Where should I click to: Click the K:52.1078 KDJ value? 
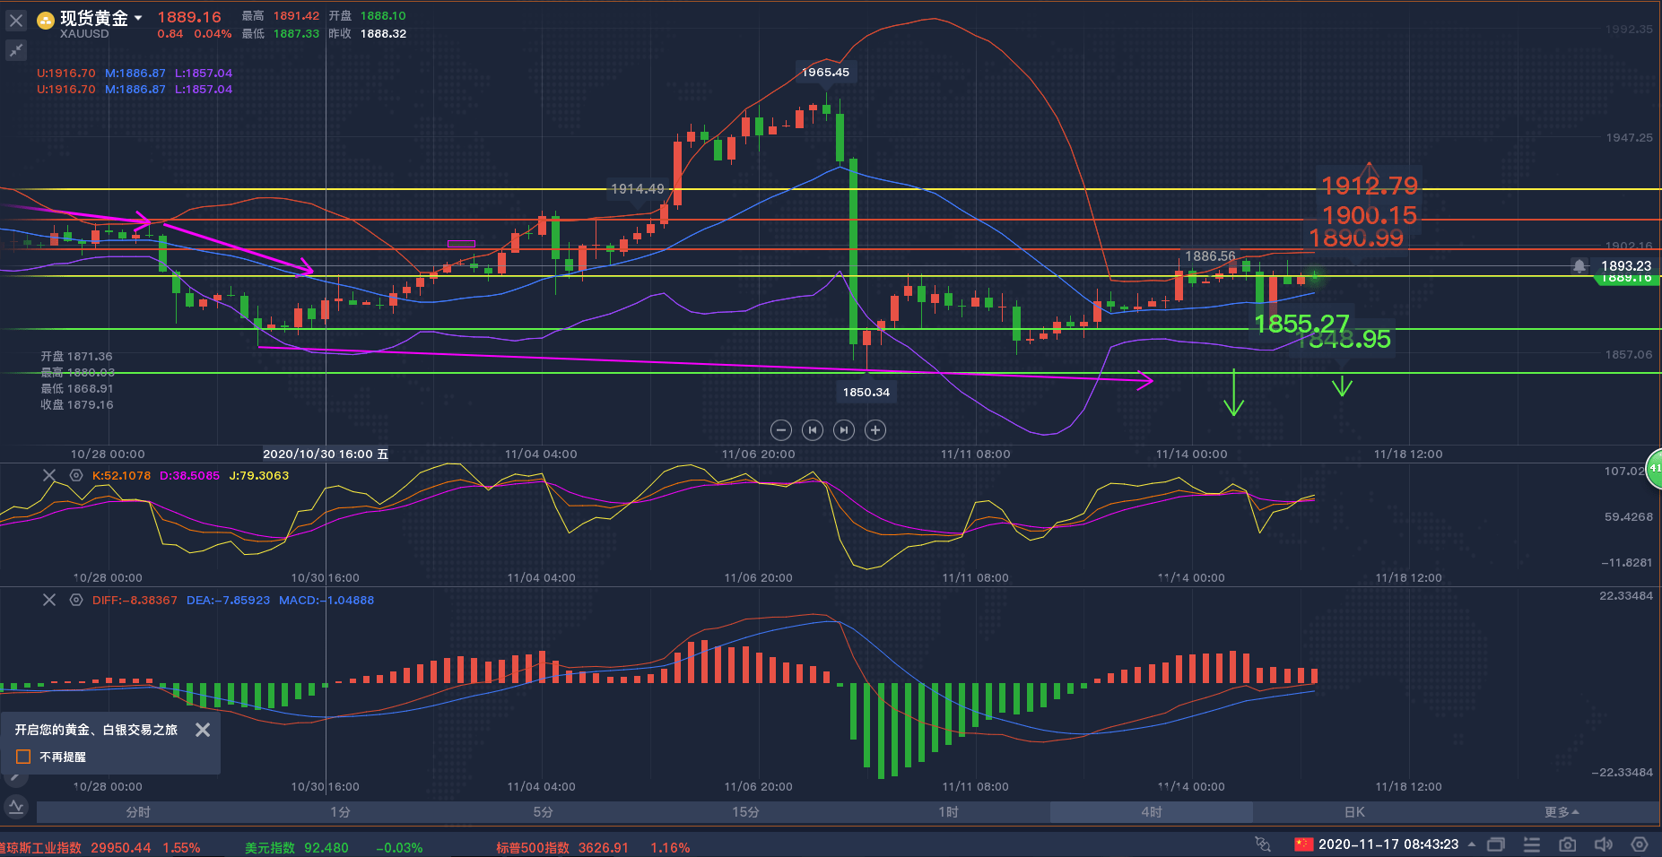121,476
